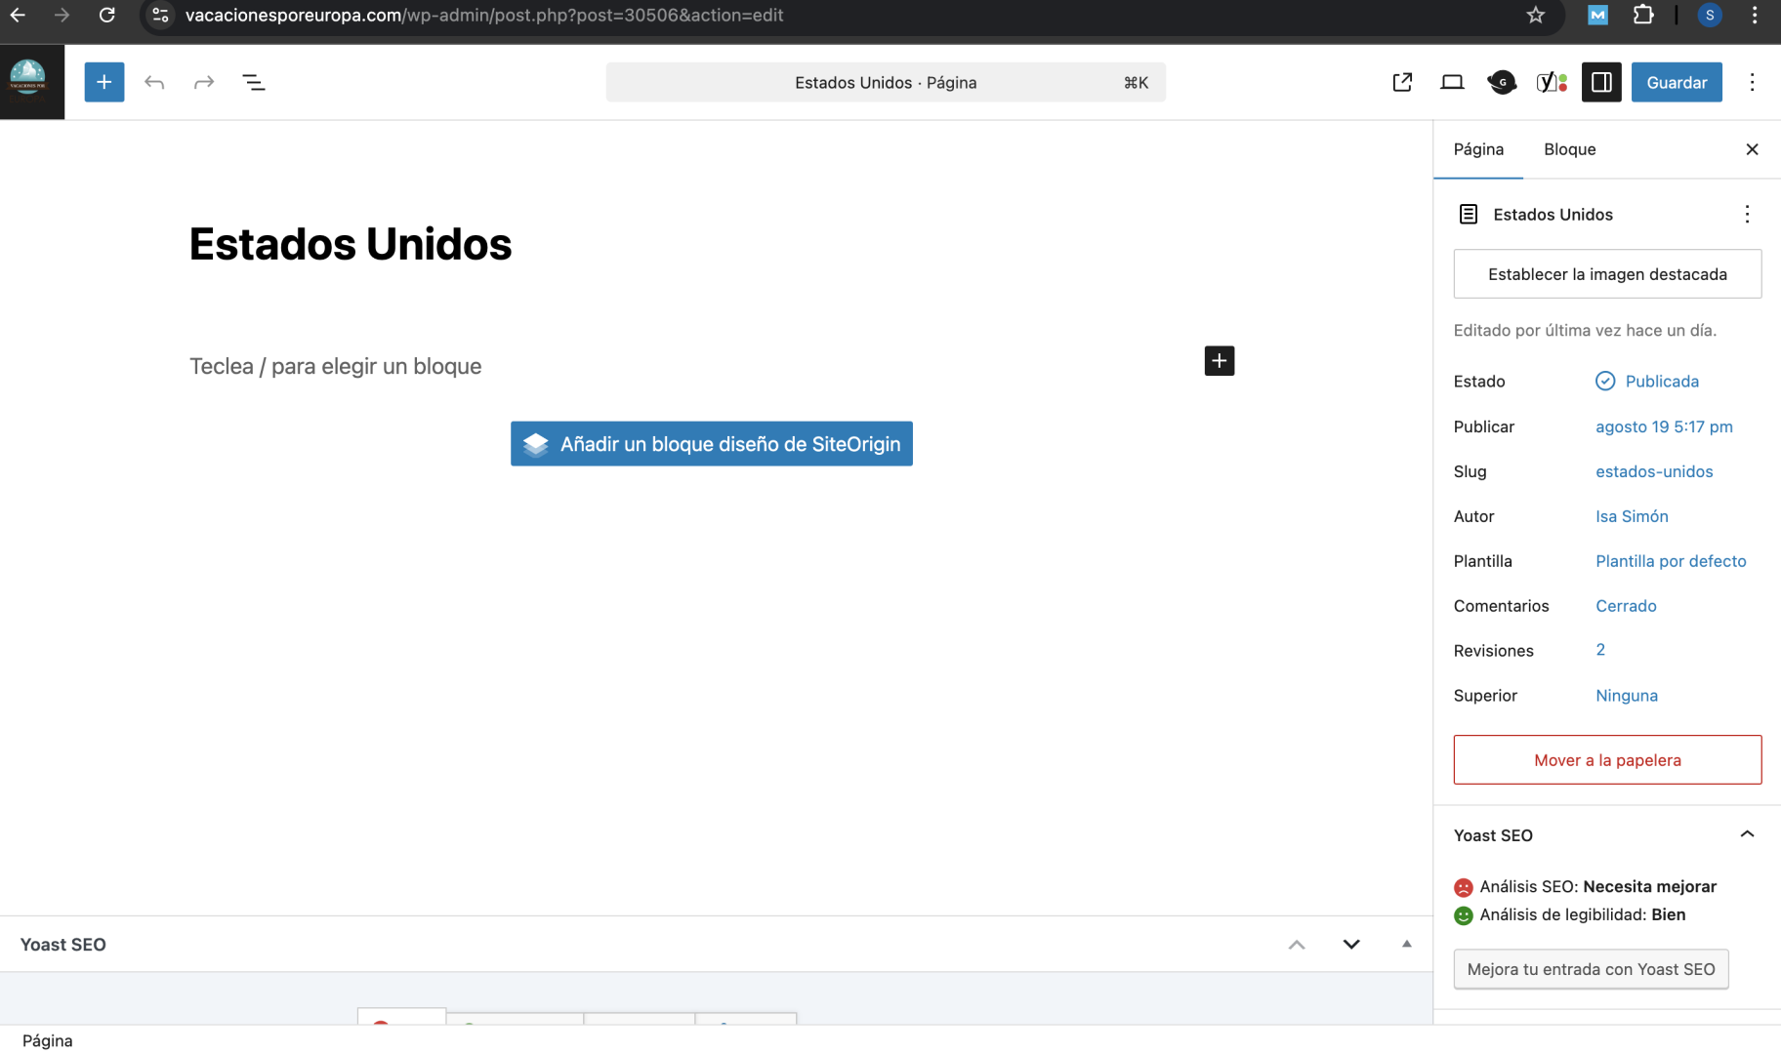The width and height of the screenshot is (1781, 1054).
Task: Move Yoast SEO metabox down
Action: tap(1351, 944)
